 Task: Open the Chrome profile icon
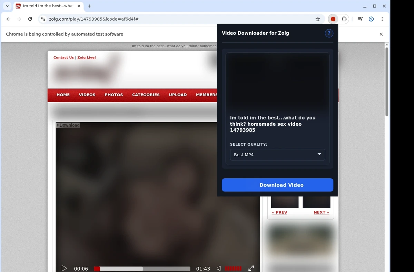[x=371, y=19]
